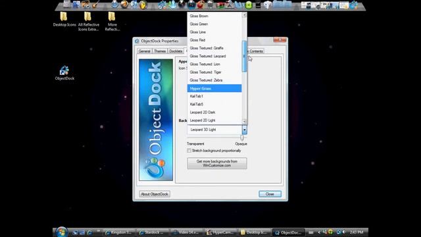The image size is (421, 237).
Task: Open the Desktop Icons folder on desktop
Action: [x=64, y=19]
